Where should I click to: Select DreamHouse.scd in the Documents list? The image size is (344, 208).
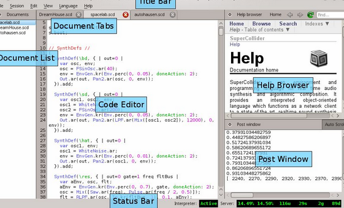click(14, 28)
